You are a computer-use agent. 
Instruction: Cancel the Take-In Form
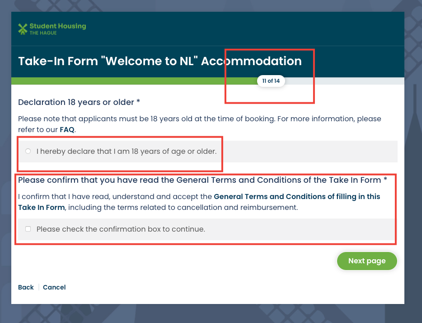(54, 287)
